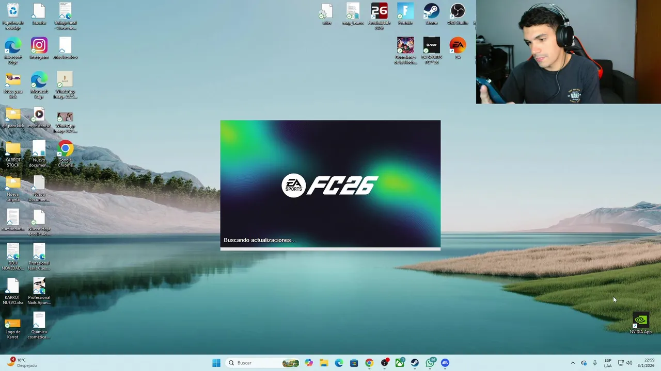
Task: Open the cuestionario document icon
Action: tap(13, 220)
